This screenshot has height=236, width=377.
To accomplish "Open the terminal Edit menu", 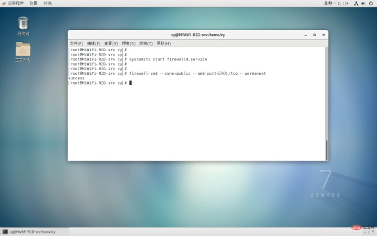I will [x=94, y=43].
